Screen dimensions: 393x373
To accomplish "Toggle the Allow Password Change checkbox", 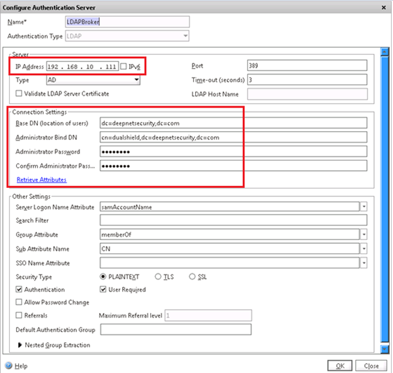I will (x=18, y=302).
